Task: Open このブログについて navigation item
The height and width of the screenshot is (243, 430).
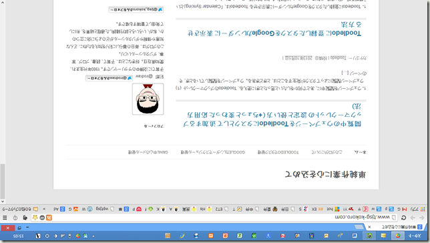Action: [327, 152]
